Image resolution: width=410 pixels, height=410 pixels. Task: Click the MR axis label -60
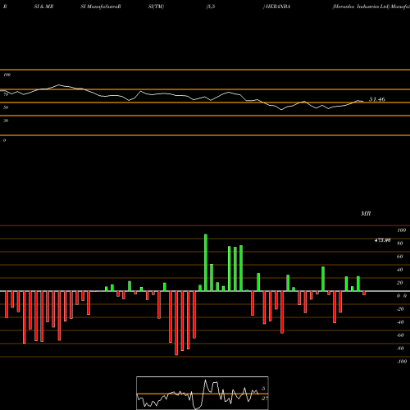[x=400, y=335]
